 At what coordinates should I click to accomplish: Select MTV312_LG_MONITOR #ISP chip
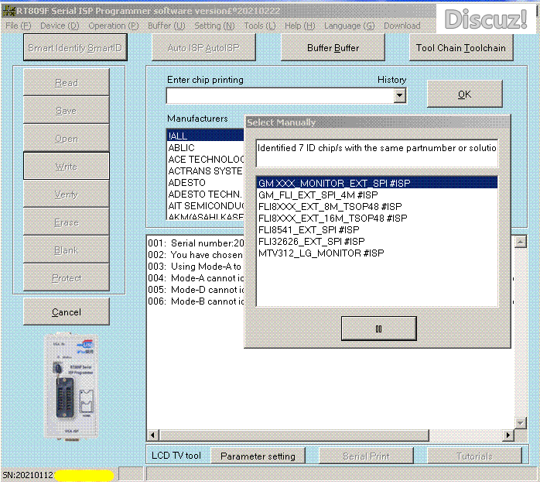(320, 253)
